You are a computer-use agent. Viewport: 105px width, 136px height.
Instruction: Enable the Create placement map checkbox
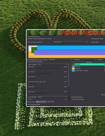pyautogui.click(x=72, y=99)
